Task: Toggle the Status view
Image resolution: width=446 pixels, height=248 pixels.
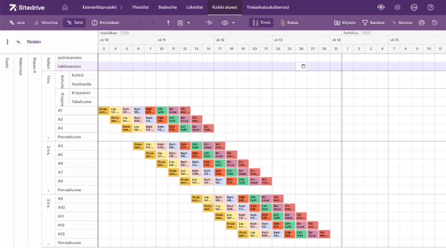Action: click(289, 23)
